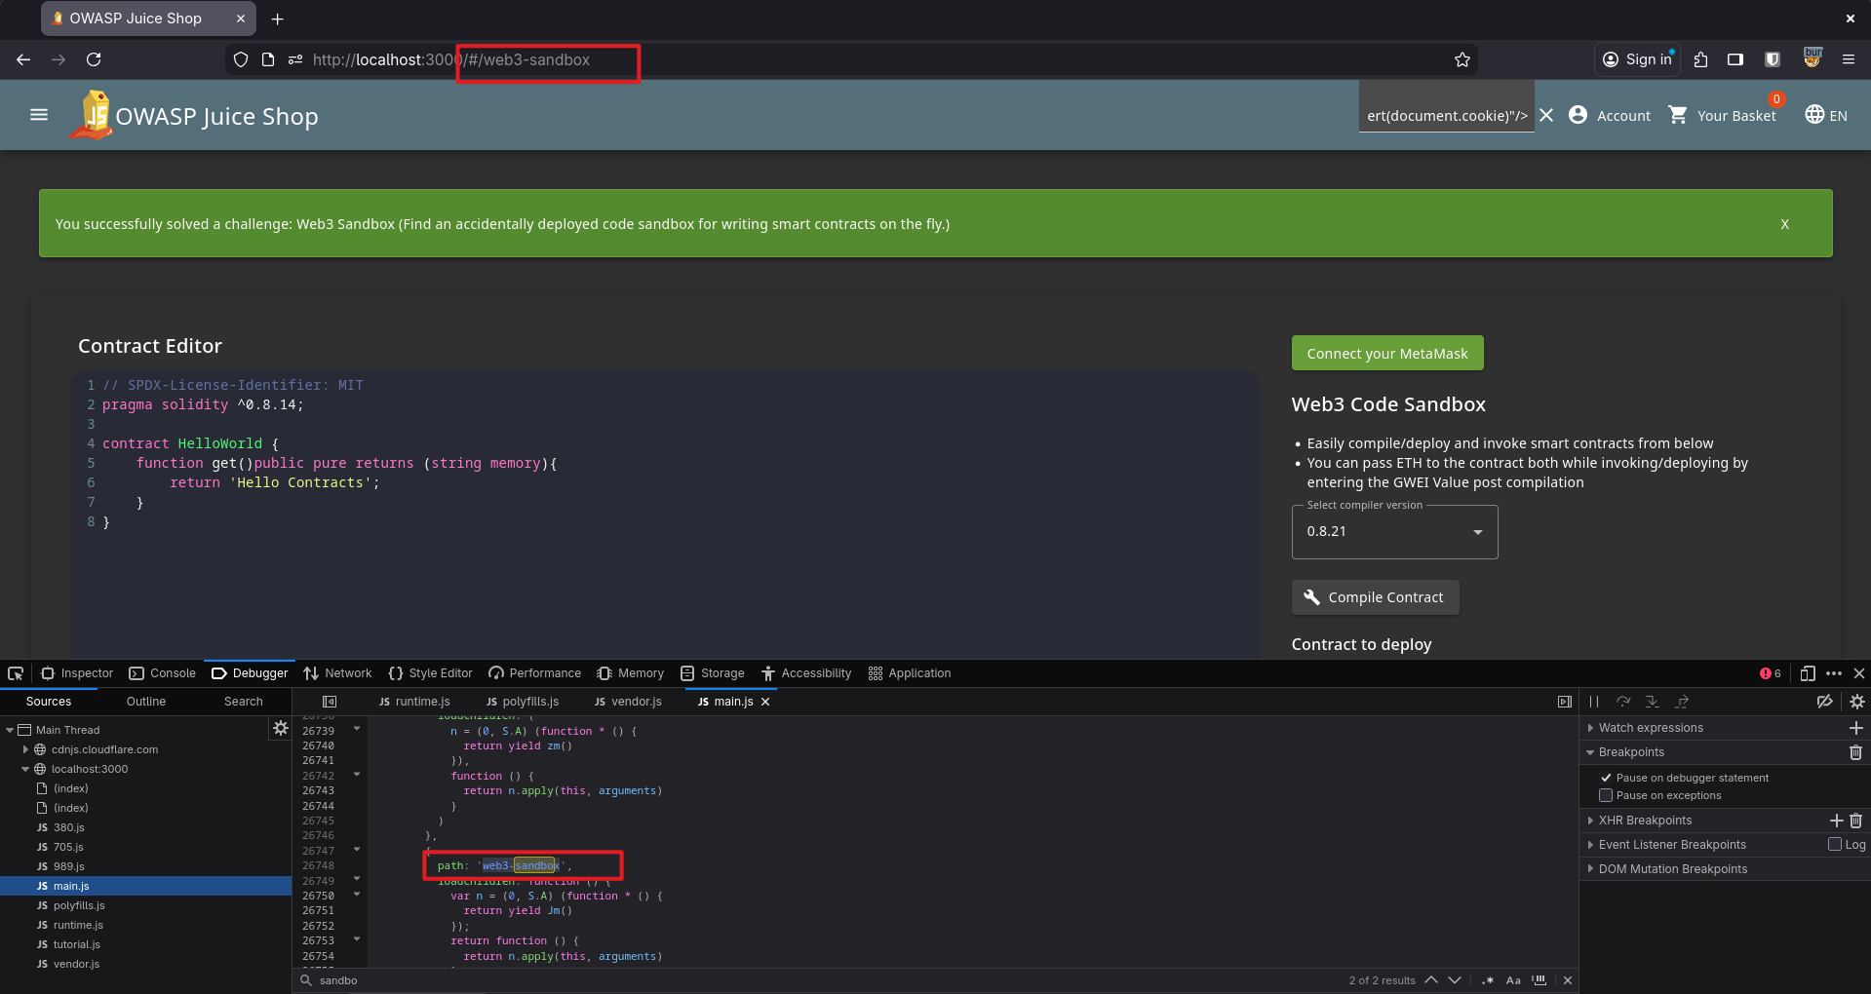Expand the cdnjs.cloudflare.com tree node
1871x994 pixels.
pos(25,749)
